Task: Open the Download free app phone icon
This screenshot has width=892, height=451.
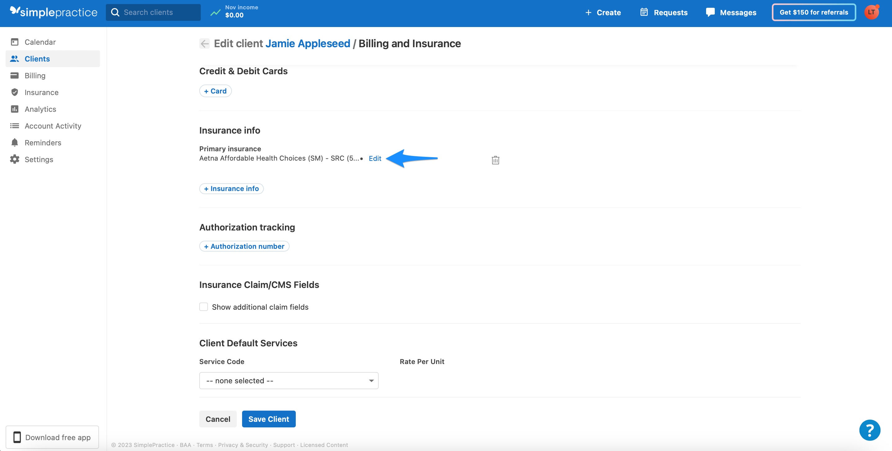Action: coord(17,437)
